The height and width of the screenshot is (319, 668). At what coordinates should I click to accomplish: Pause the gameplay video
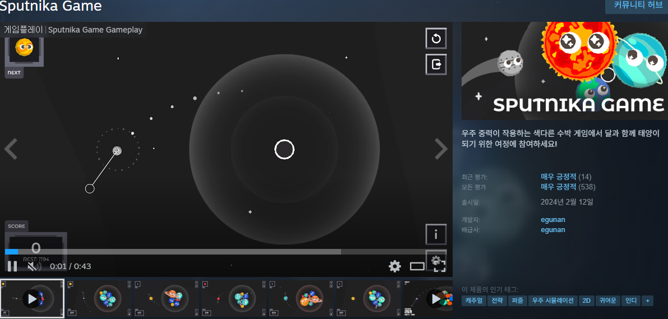(x=12, y=266)
